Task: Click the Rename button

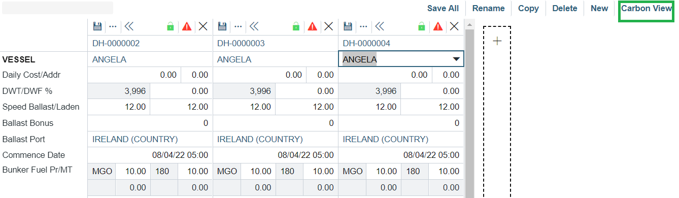Action: pos(488,8)
